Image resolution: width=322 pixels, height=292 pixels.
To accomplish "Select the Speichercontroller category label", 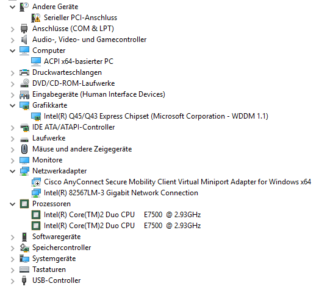I will 62,248.
